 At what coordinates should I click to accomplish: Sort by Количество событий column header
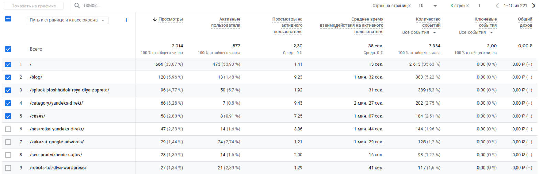[428, 22]
